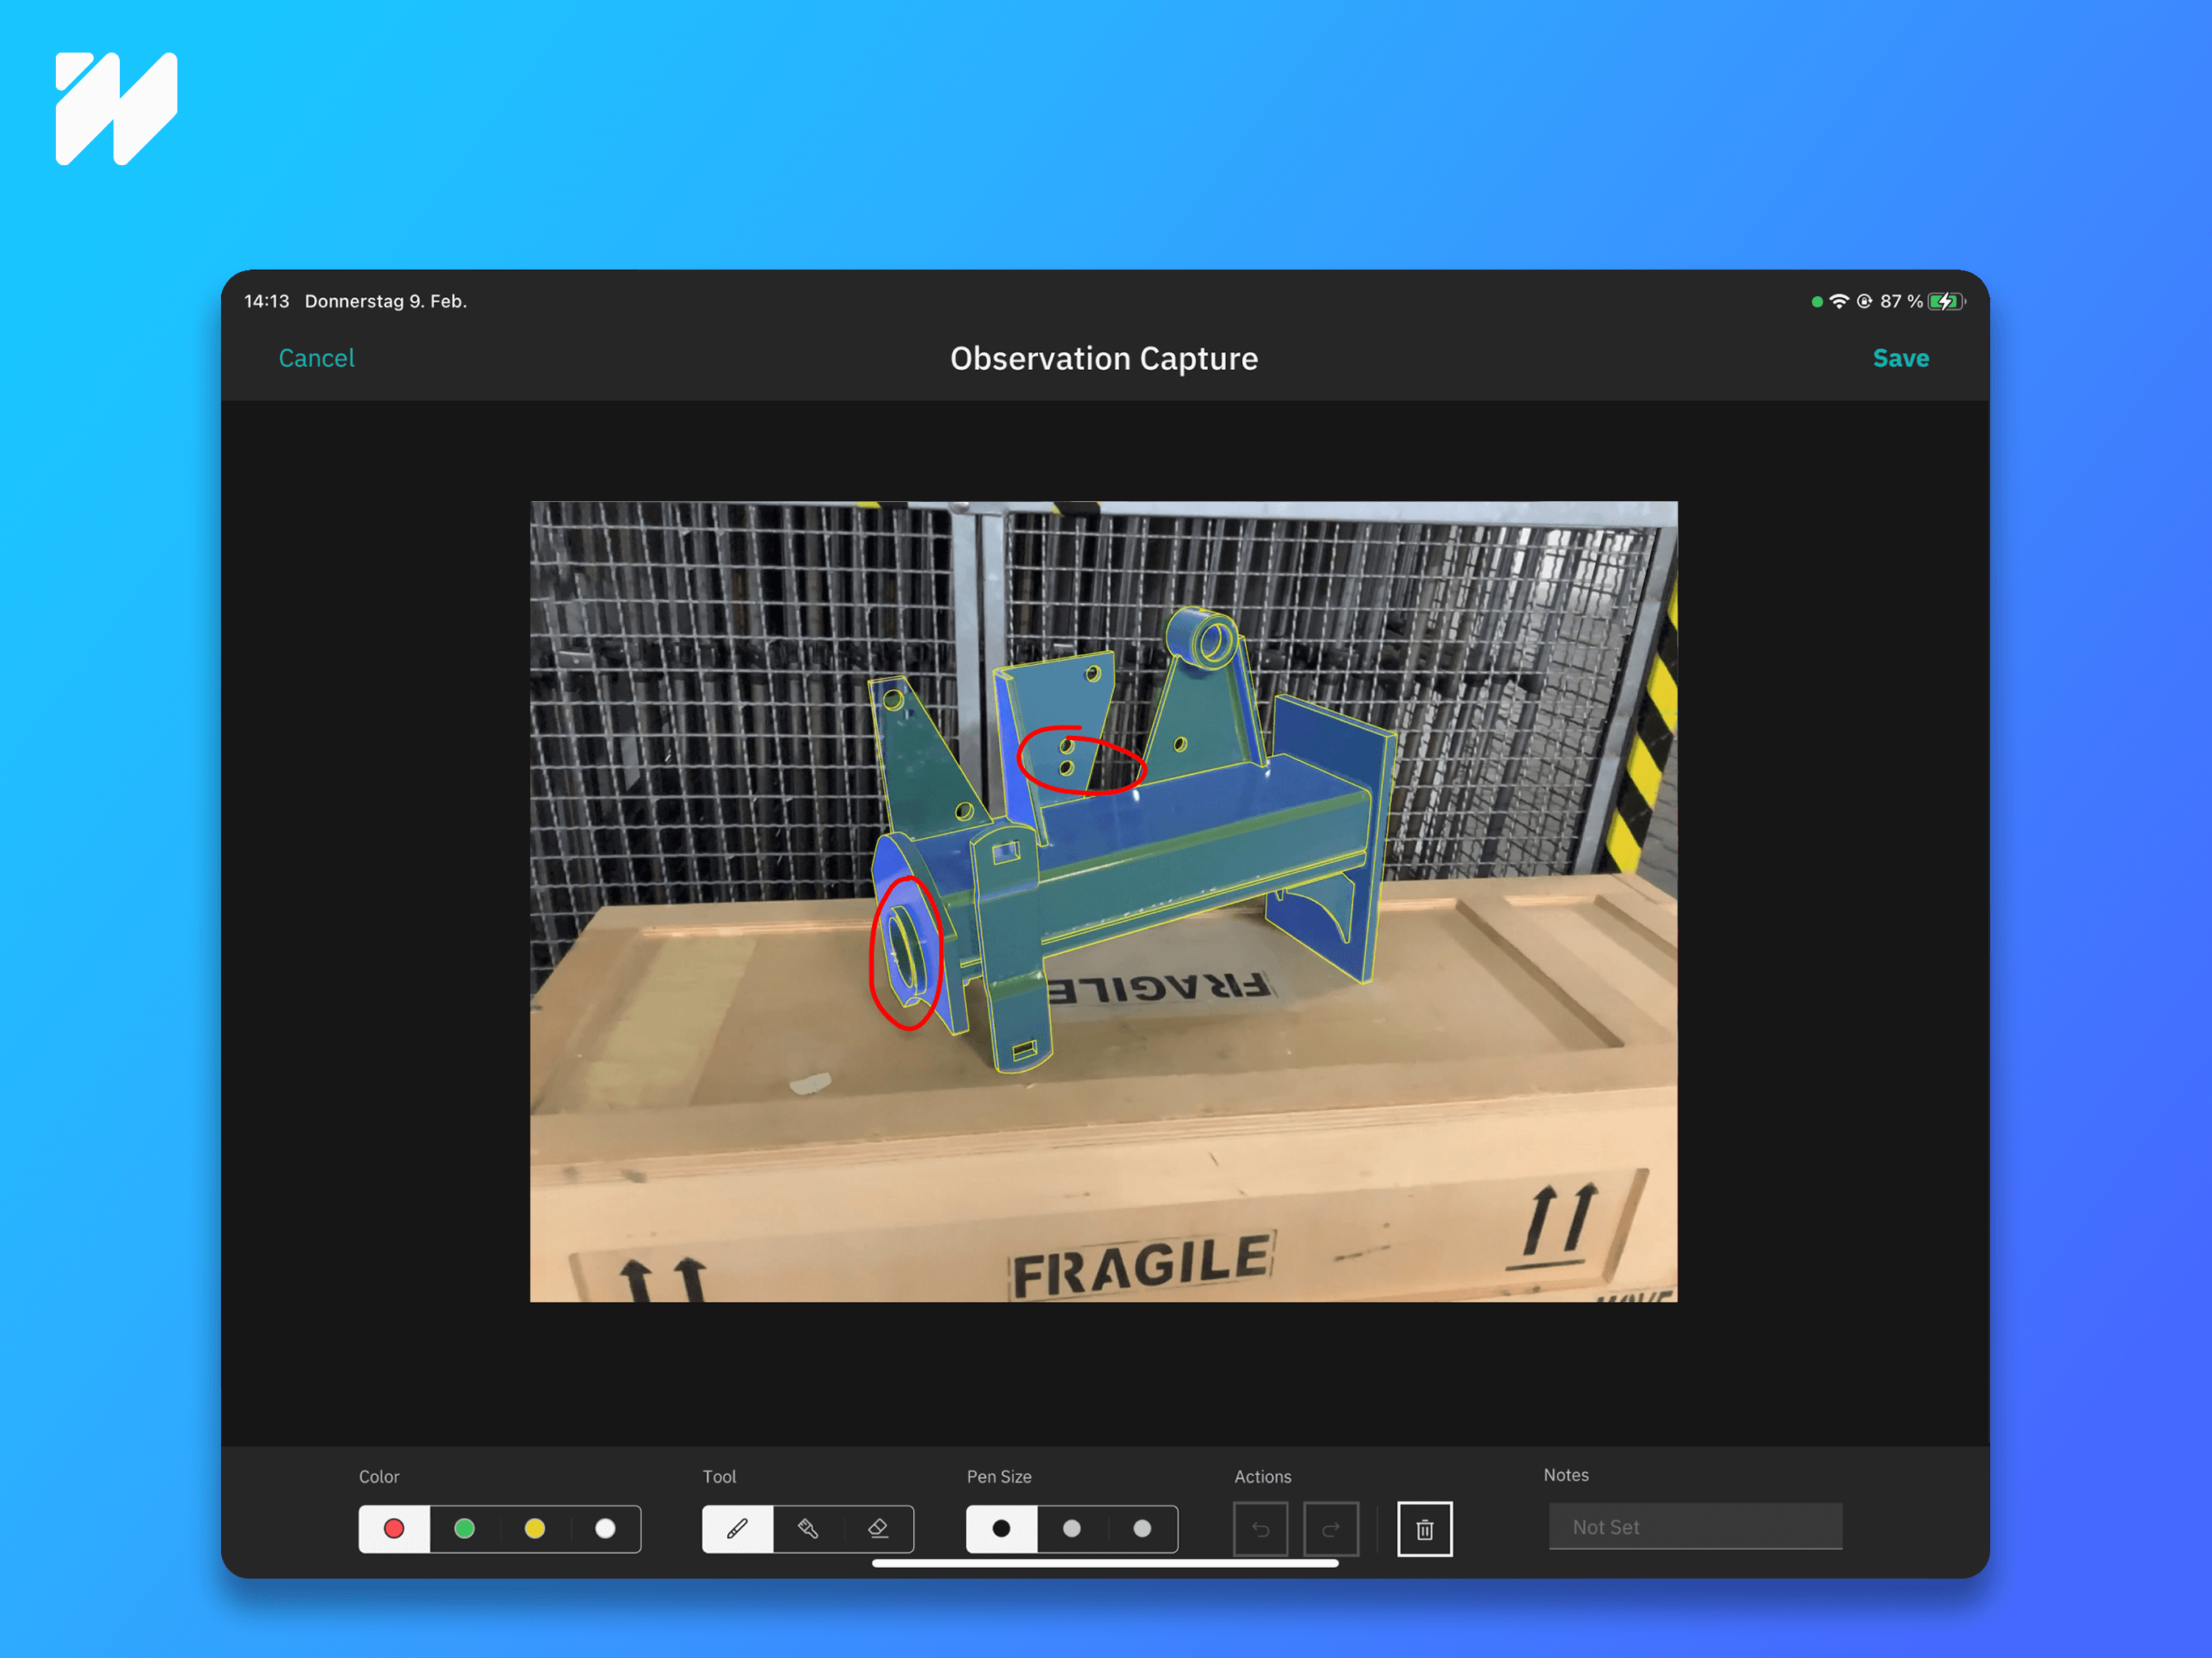The height and width of the screenshot is (1658, 2212).
Task: Tap the 'Donnerstag 9. Feb.' date text
Action: click(385, 301)
